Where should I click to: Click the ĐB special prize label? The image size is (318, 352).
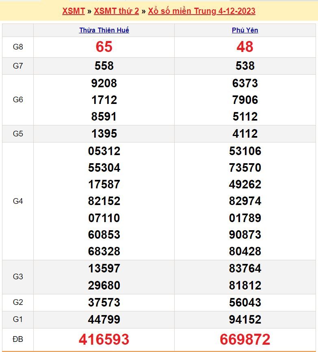(18, 339)
